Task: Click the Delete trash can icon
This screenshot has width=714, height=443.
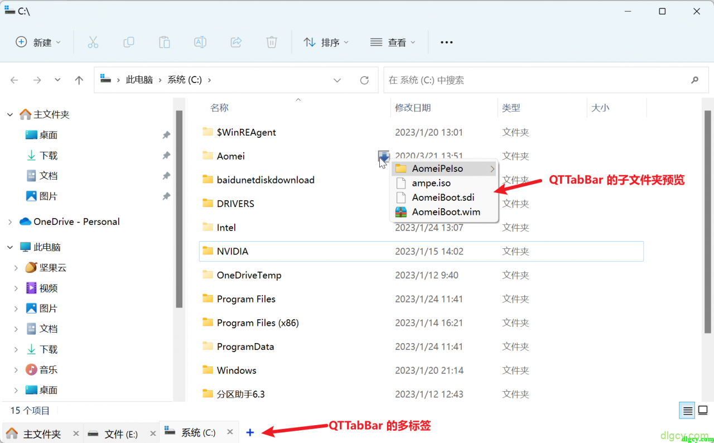Action: 272,42
